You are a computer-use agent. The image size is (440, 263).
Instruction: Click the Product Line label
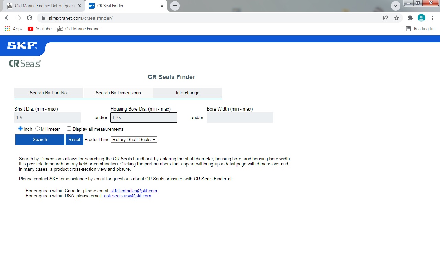click(x=97, y=139)
